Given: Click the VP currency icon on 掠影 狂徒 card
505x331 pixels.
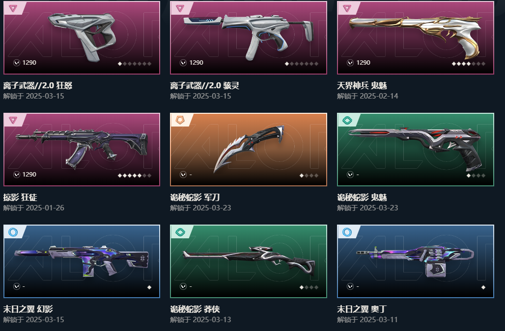Looking at the screenshot, I should pyautogui.click(x=16, y=175).
